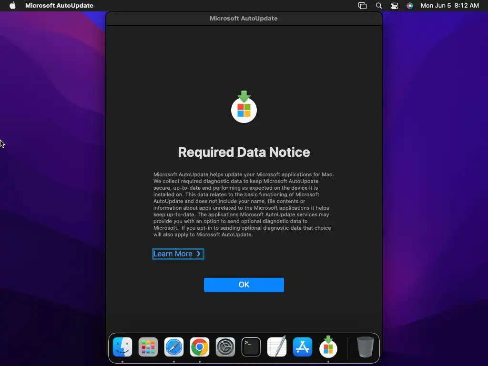Click the date and time in menu bar
The width and height of the screenshot is (488, 366).
tap(450, 6)
